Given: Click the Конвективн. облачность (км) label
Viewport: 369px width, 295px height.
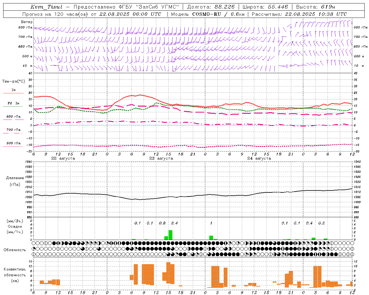Looking at the screenshot, I should (x=15, y=275).
